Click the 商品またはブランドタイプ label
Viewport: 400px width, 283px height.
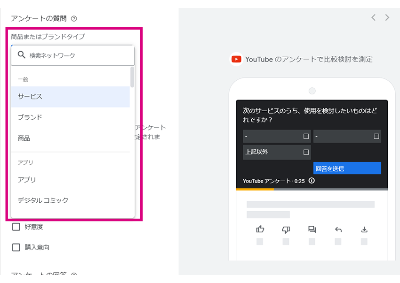(x=48, y=37)
